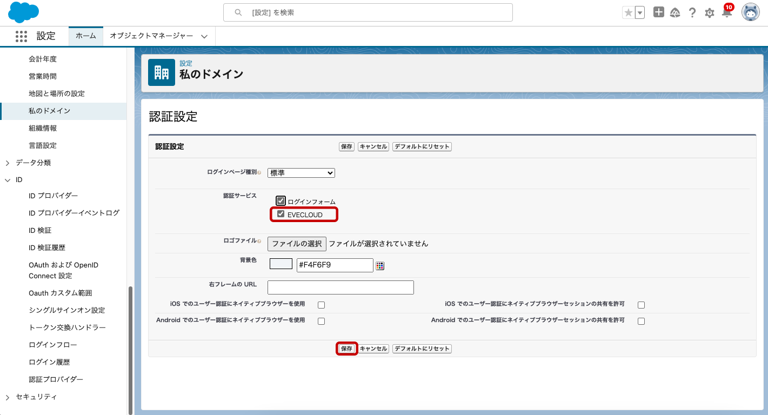Enable native browser for iOS user authentication
Viewport: 768px width, 415px height.
[321, 305]
